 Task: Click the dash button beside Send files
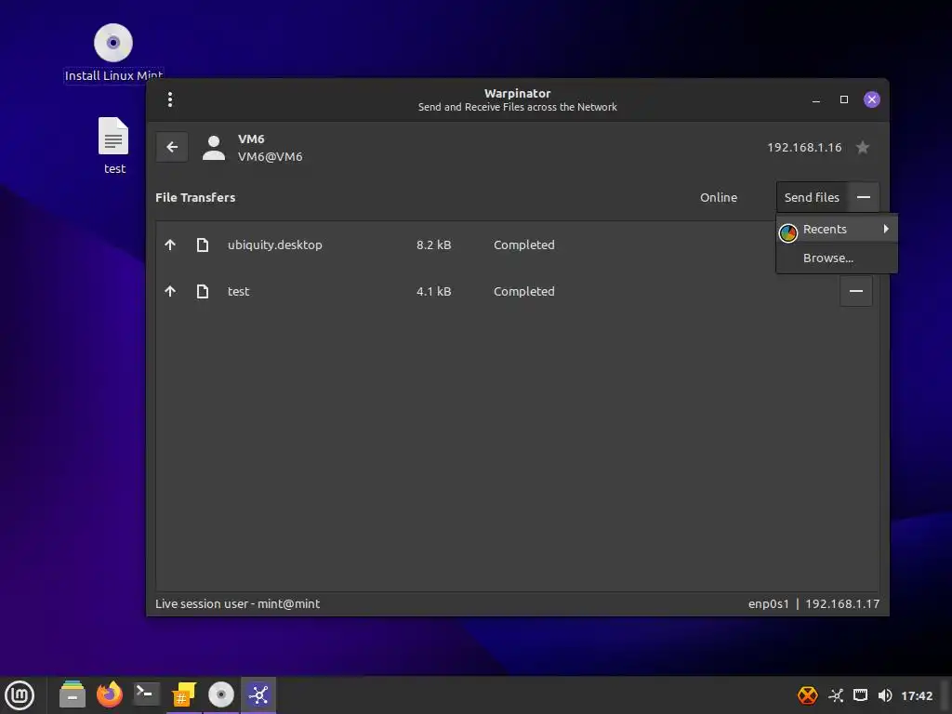coord(864,197)
